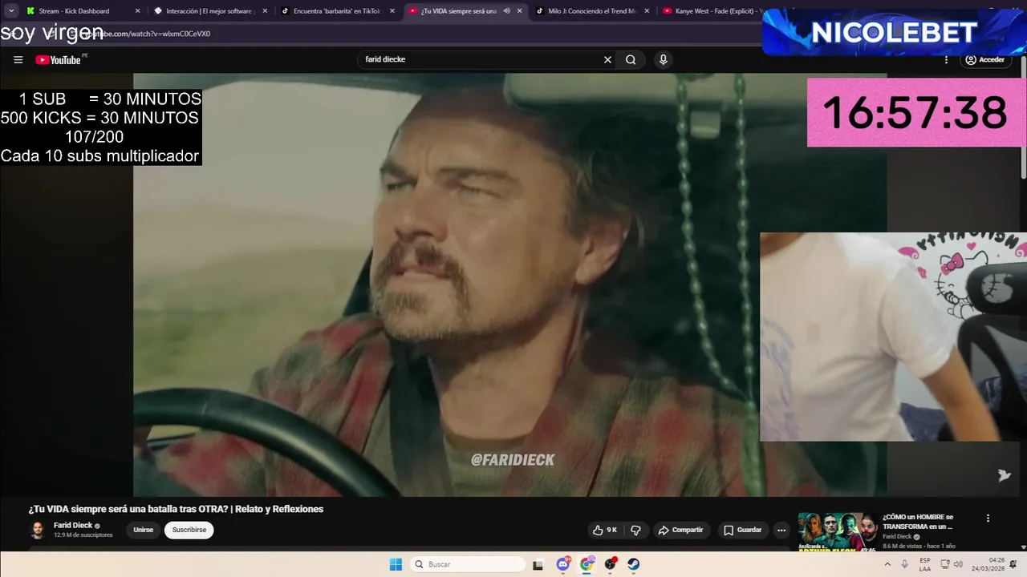Open the YouTube hamburger guide menu
1027x577 pixels.
pos(18,59)
